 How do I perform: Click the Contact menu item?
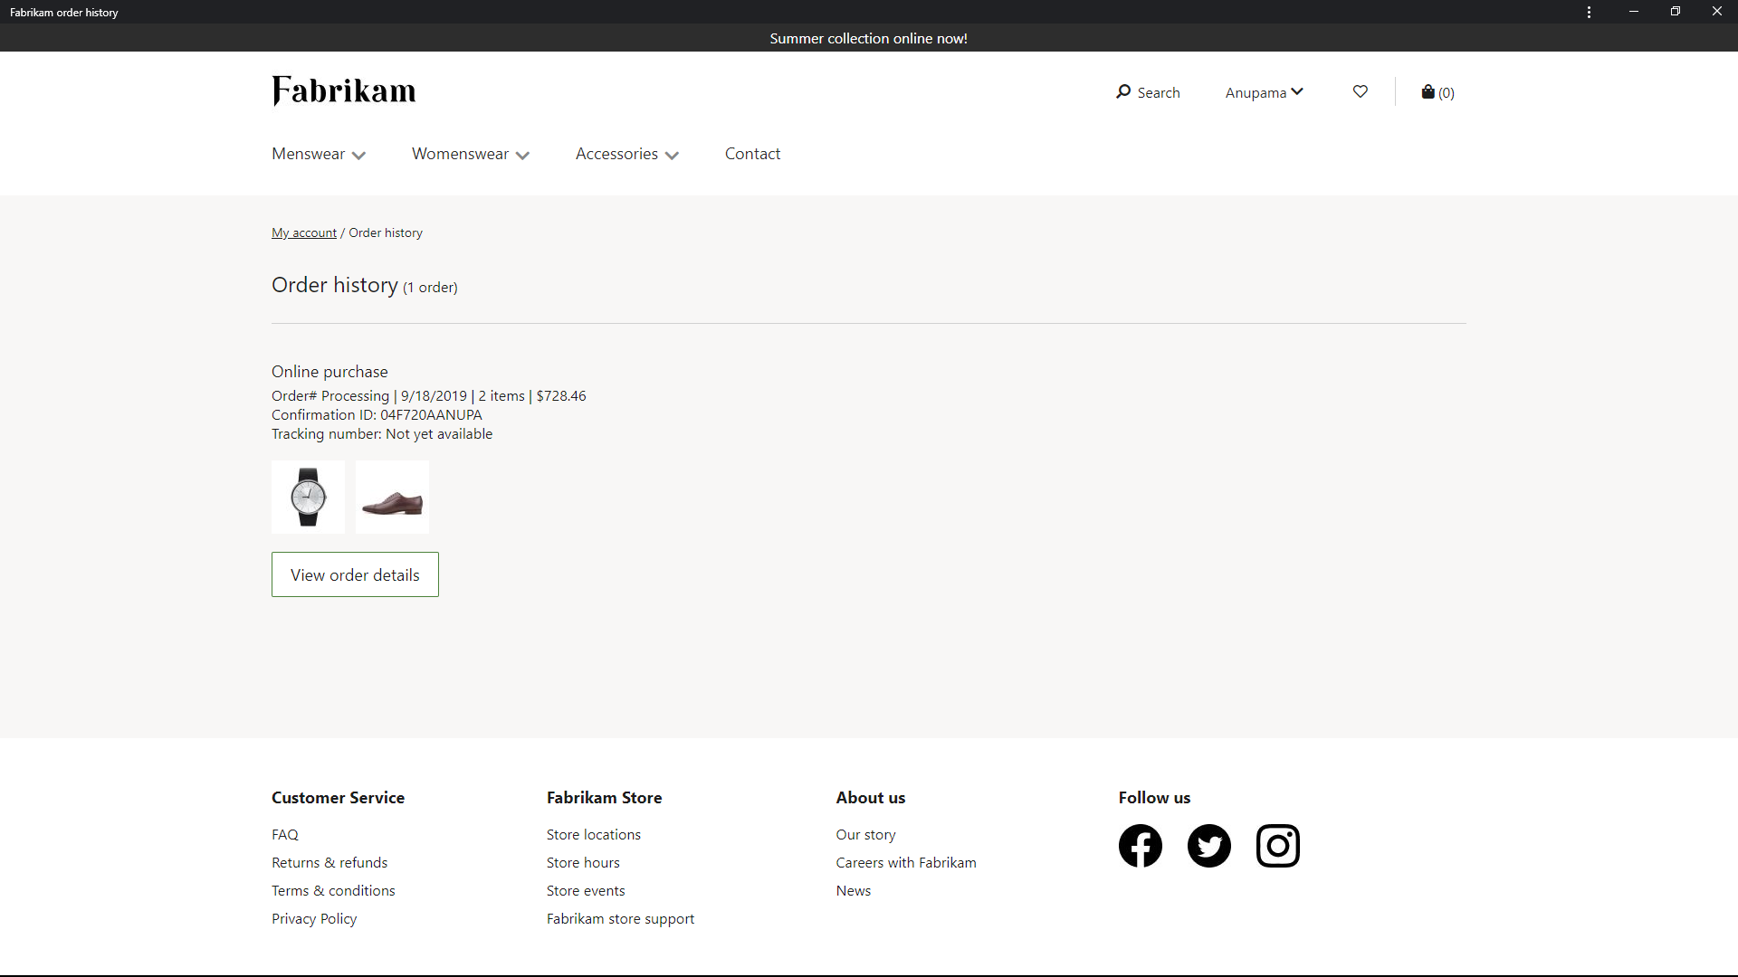point(753,153)
